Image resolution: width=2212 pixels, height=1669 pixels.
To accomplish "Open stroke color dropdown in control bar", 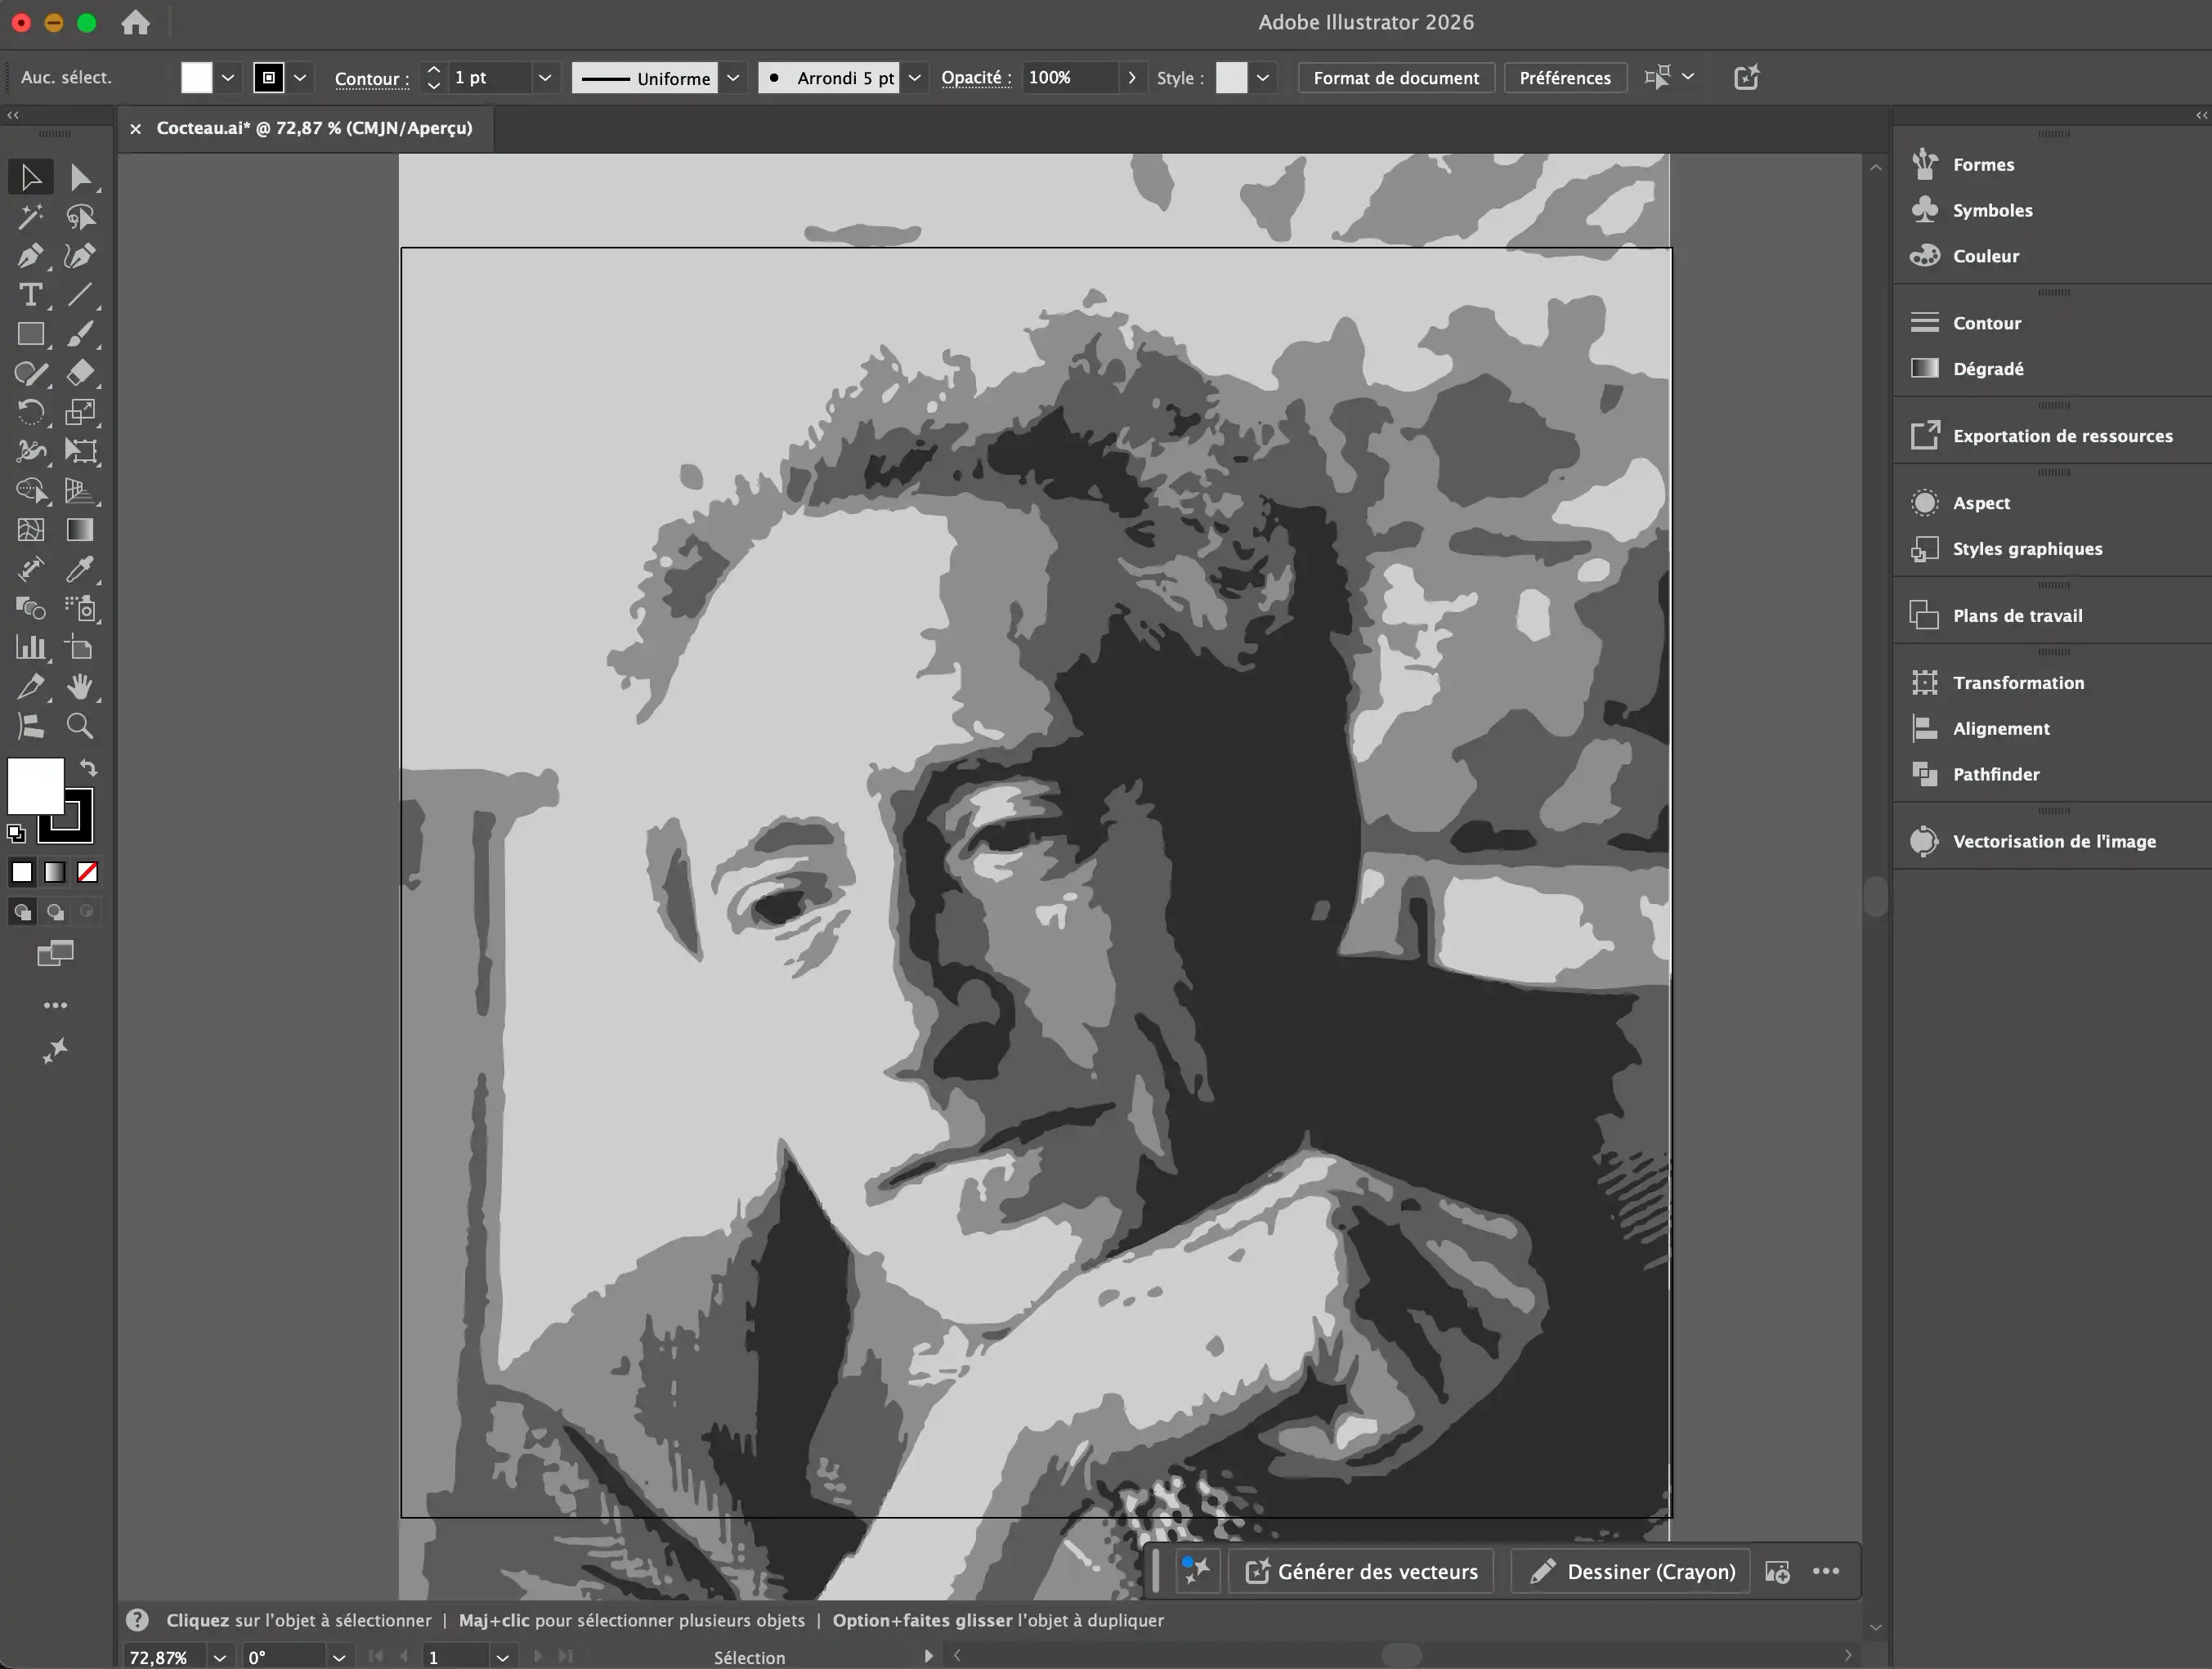I will point(300,78).
